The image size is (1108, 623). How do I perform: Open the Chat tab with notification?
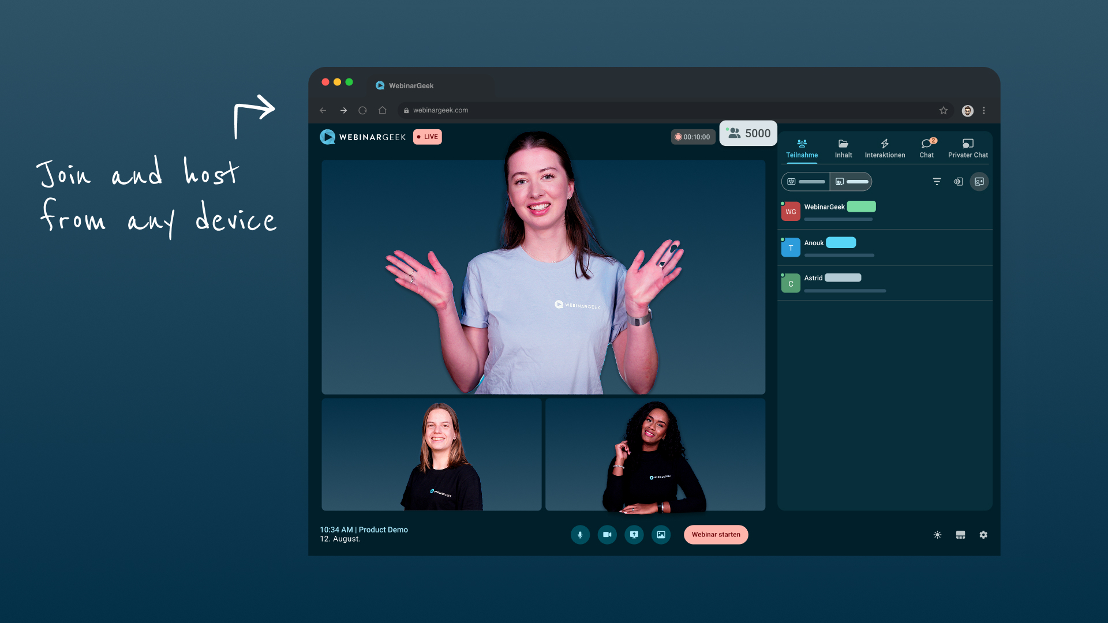(926, 148)
